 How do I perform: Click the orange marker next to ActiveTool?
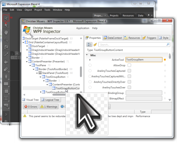[165, 60]
